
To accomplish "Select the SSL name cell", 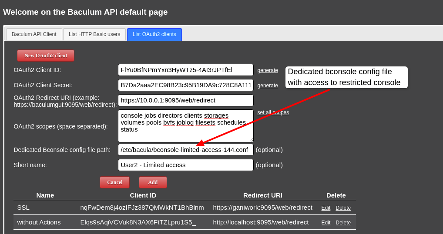I will click(23, 208).
